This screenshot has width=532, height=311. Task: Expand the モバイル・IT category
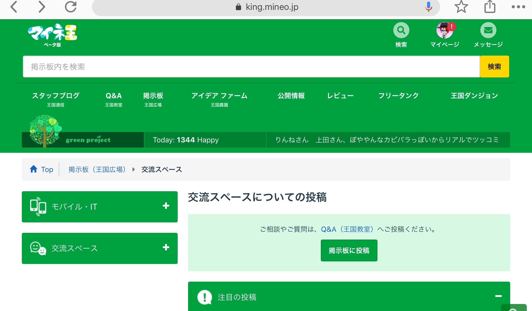[166, 206]
